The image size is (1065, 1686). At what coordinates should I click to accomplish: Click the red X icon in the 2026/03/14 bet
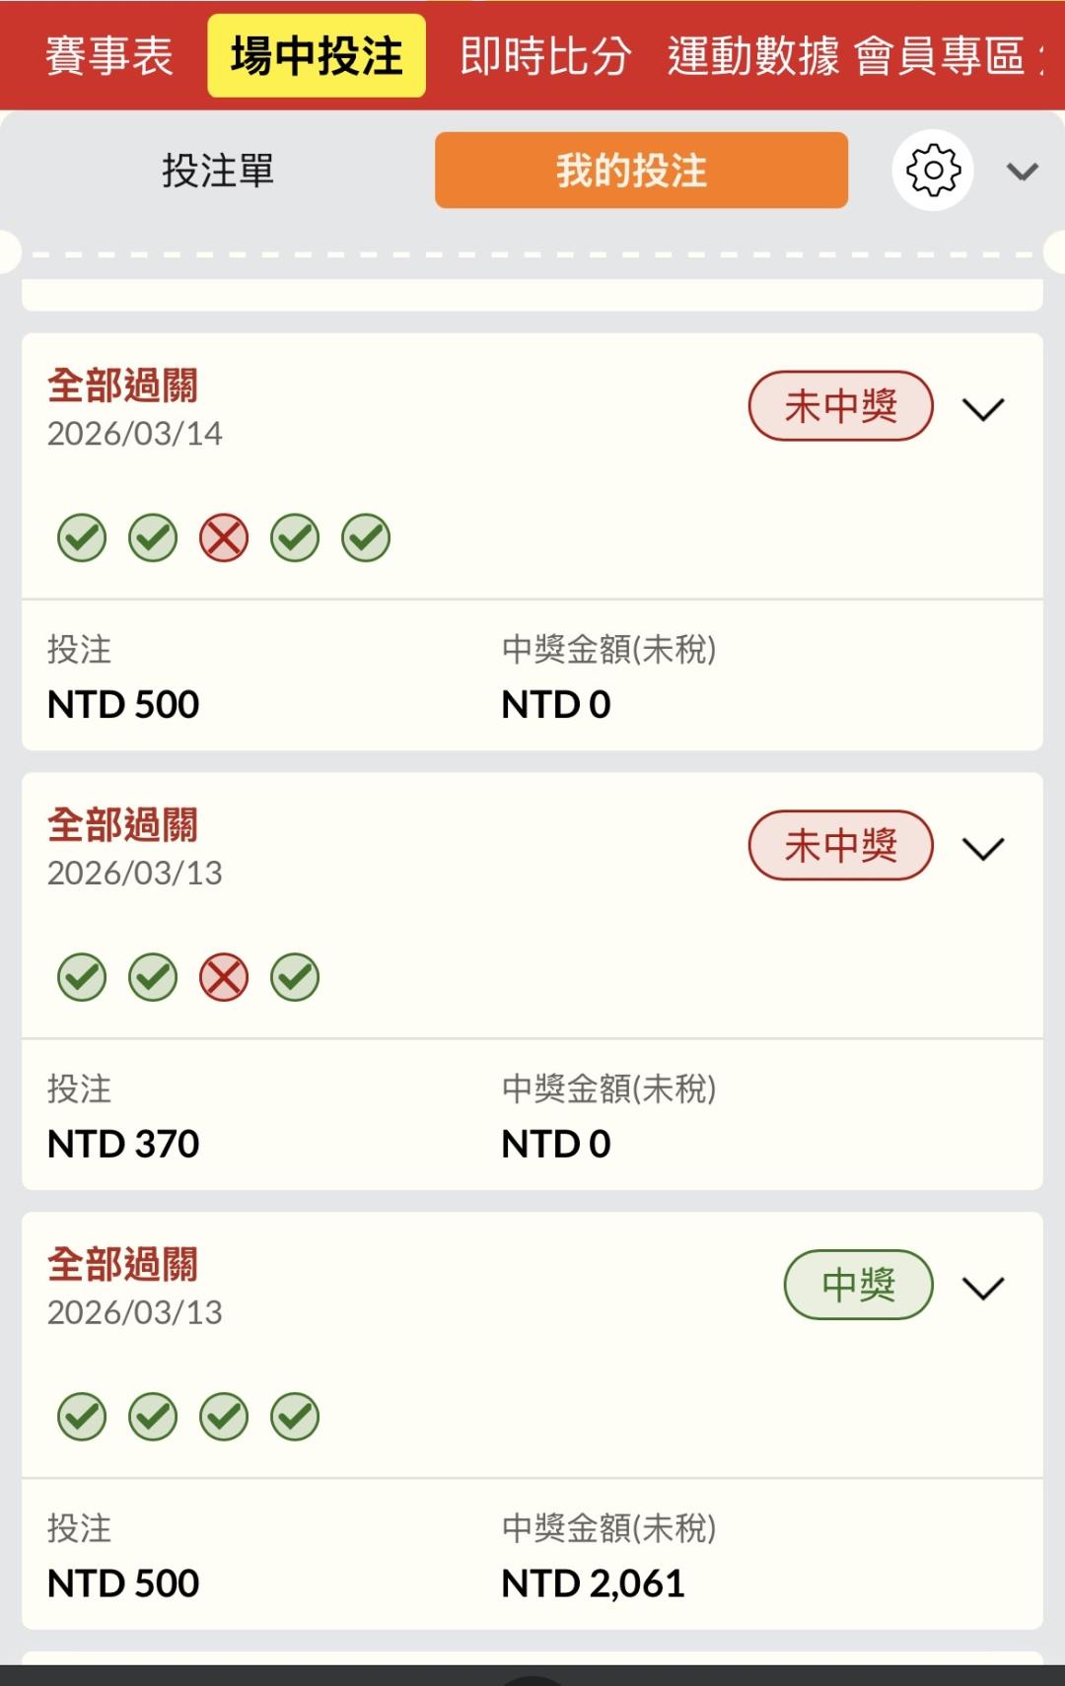(x=224, y=538)
